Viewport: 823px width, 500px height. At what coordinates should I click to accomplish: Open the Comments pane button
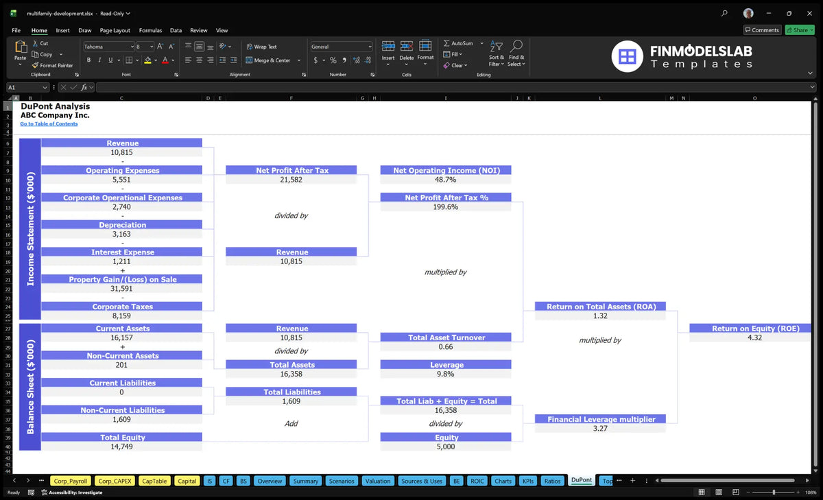click(762, 30)
